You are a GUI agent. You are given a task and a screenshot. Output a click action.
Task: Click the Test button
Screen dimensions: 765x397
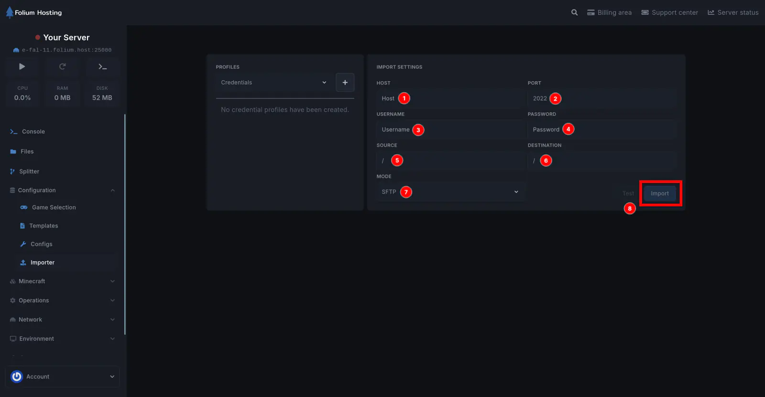(628, 193)
